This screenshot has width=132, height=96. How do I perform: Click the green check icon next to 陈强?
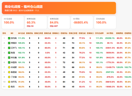point(9,53)
